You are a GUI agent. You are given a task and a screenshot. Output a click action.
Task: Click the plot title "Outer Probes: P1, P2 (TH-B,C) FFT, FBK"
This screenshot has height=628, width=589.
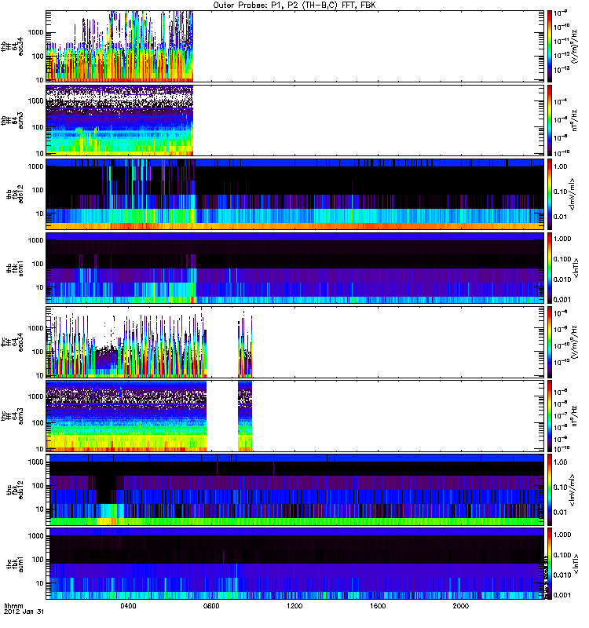tap(294, 5)
